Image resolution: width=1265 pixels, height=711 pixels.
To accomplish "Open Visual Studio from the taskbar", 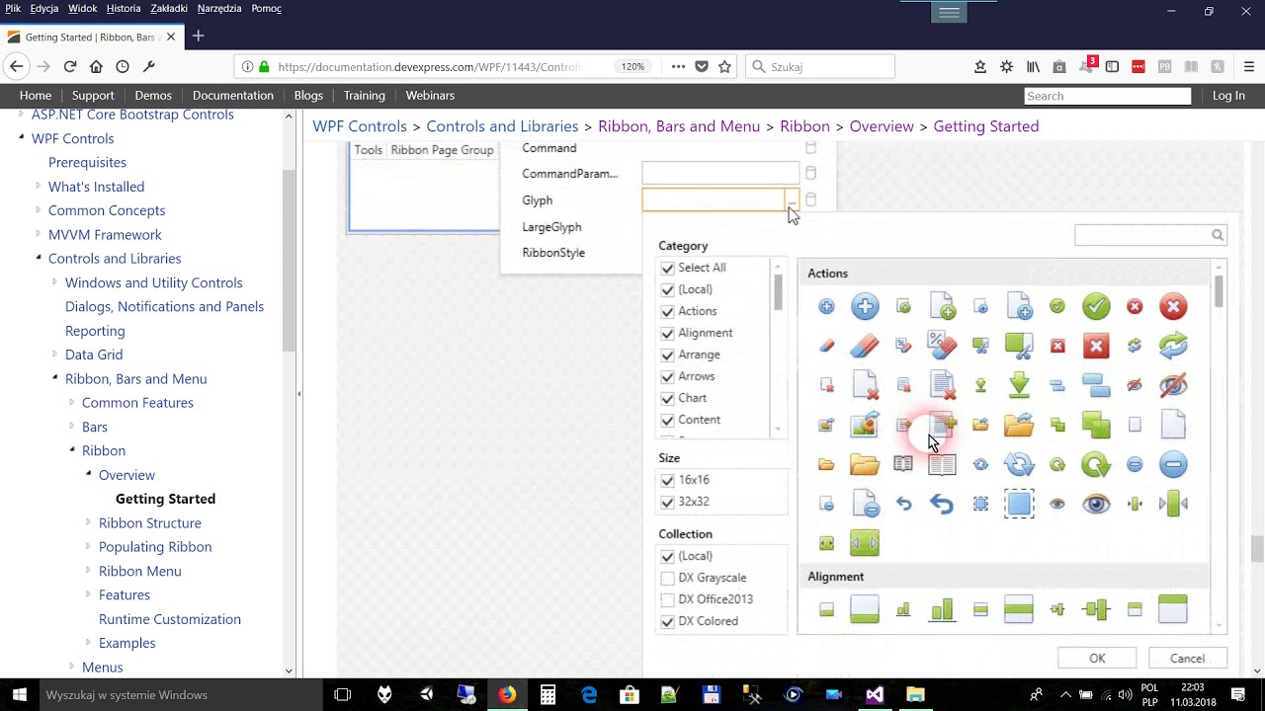I will point(875,695).
